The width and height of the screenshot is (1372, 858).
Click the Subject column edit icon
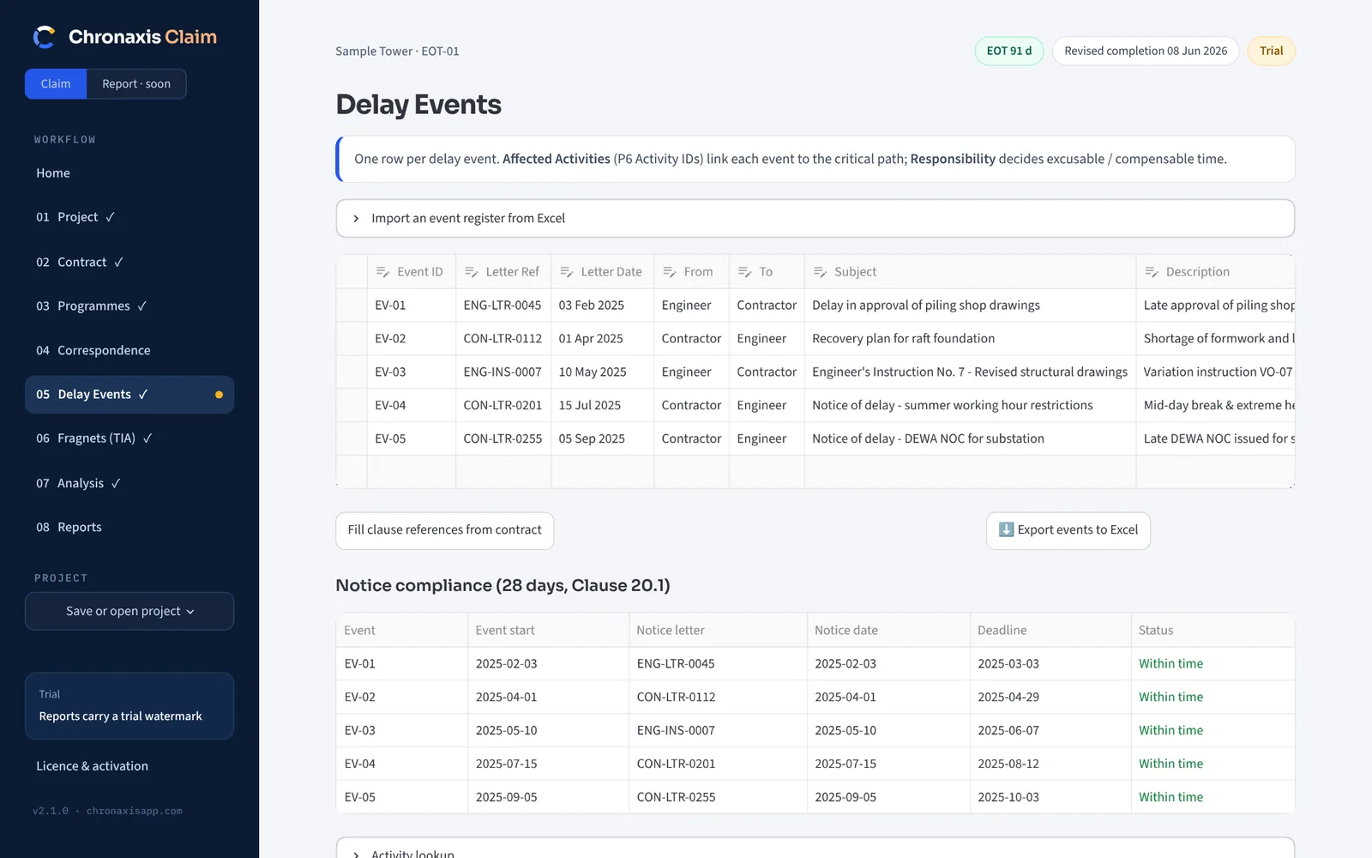[820, 272]
